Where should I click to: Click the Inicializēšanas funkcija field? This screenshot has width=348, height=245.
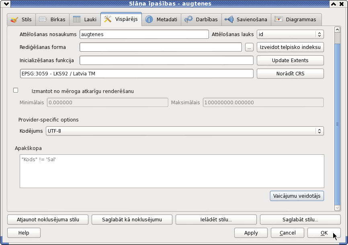(x=166, y=61)
